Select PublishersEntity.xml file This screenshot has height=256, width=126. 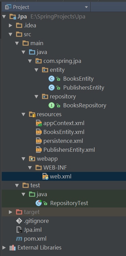[x=69, y=150]
